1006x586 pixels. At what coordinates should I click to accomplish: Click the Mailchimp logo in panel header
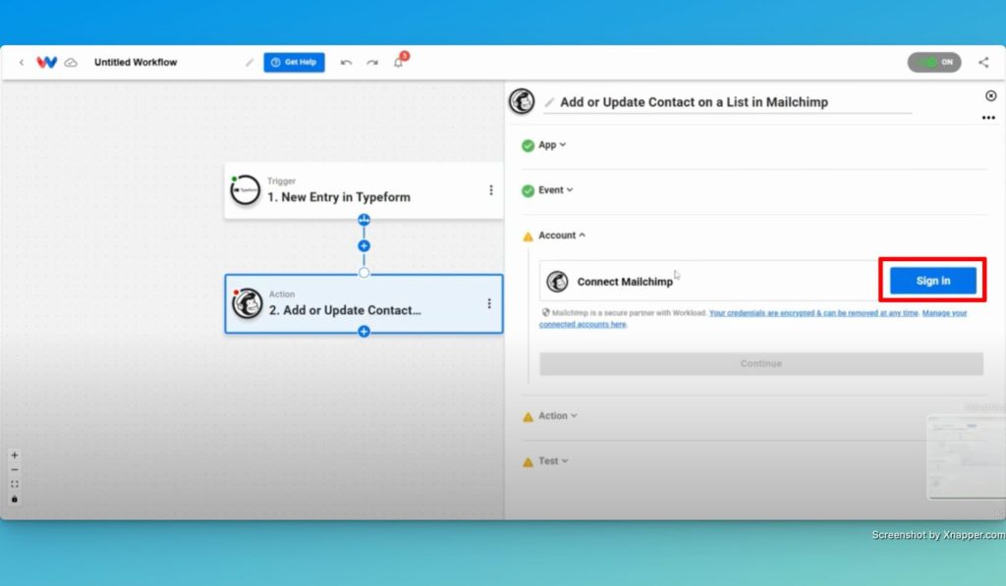tap(522, 101)
